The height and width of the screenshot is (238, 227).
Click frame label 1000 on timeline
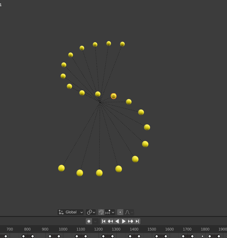[x=63, y=229]
